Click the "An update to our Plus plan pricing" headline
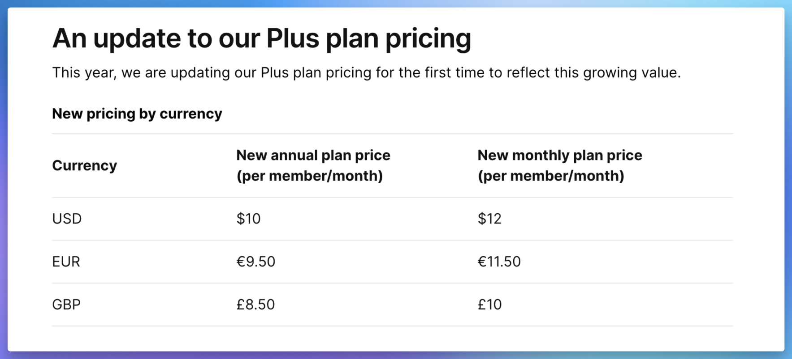This screenshot has height=359, width=792. [261, 38]
